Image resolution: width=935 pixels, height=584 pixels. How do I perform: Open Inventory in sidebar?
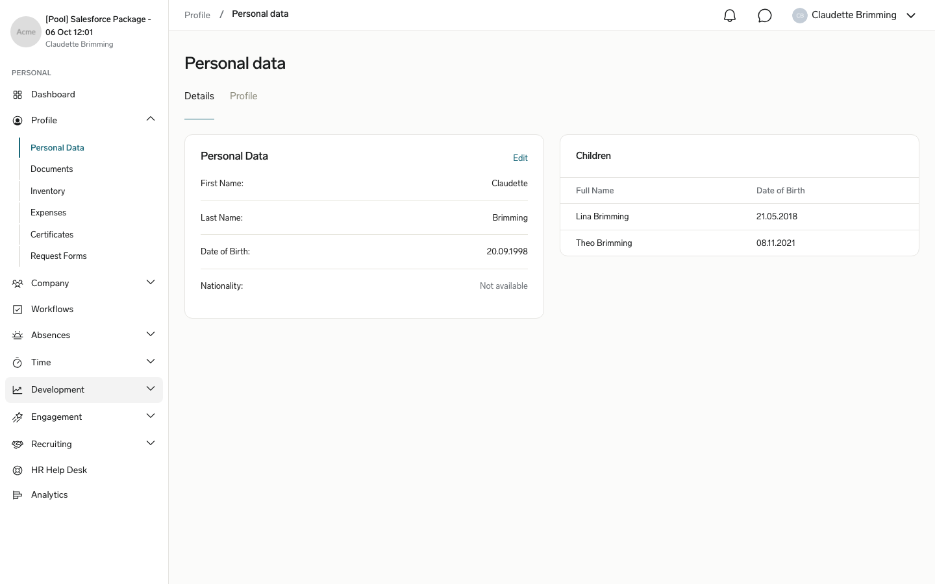[x=48, y=191]
